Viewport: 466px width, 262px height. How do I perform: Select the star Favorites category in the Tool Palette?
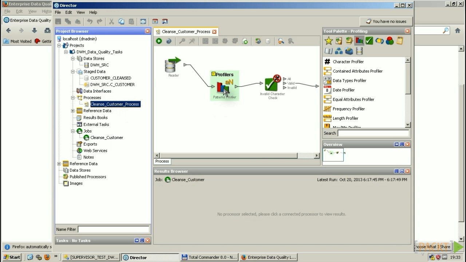coord(328,41)
